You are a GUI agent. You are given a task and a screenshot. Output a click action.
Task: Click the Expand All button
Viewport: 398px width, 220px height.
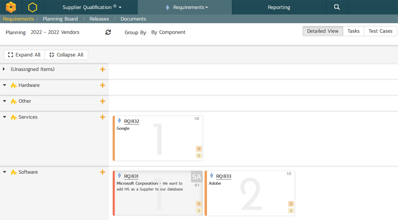(24, 55)
